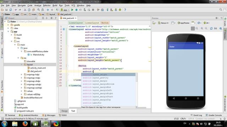Screen dimensions: 227x127
Task: Switch to the Design tab
Action: click(x=65, y=111)
